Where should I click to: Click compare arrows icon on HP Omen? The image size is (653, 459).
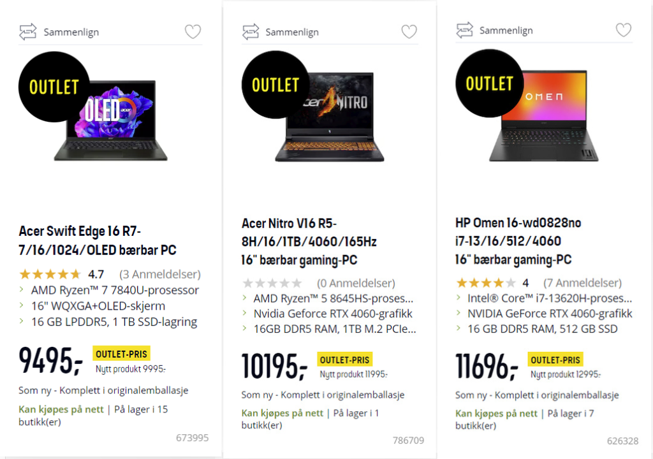coord(465,30)
